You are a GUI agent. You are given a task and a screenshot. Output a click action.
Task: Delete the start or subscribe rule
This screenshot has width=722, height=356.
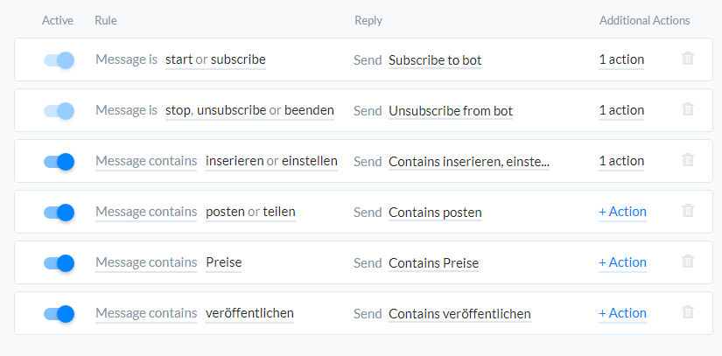pos(688,59)
